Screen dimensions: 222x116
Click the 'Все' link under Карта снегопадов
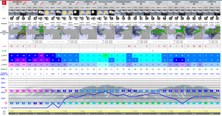(x=4, y=34)
